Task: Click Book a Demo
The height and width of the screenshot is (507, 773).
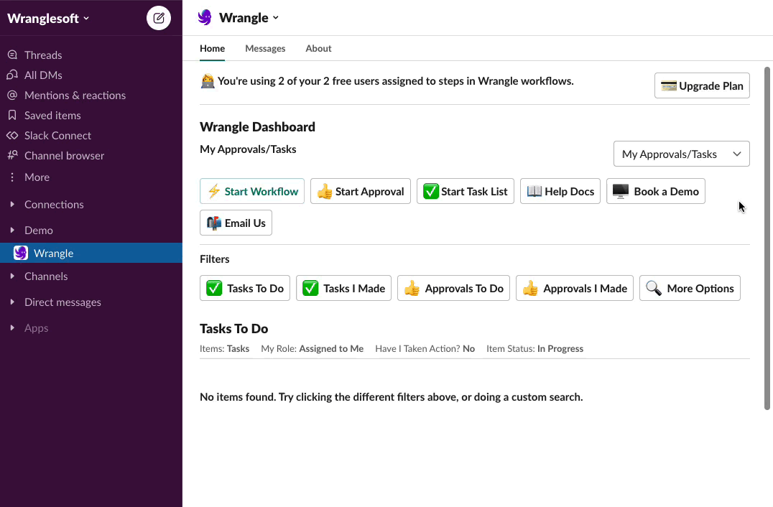Action: click(656, 191)
